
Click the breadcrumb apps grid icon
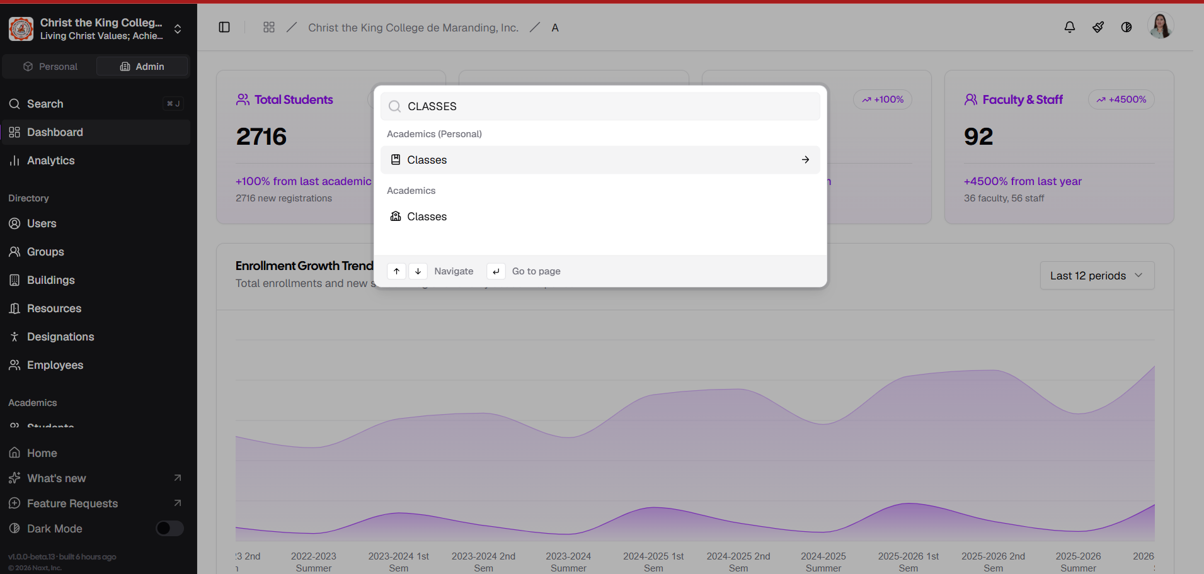tap(269, 27)
